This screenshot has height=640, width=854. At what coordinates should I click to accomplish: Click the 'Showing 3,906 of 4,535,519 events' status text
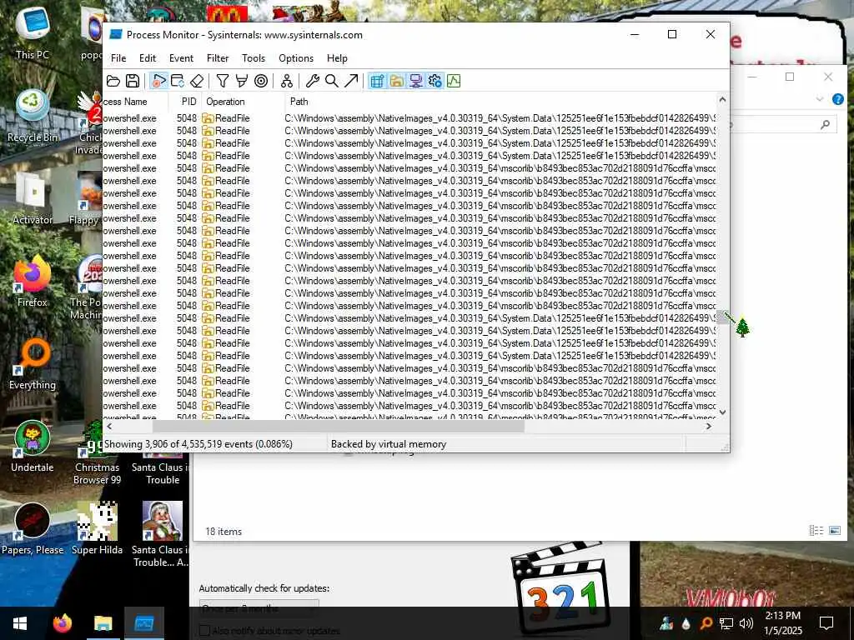click(198, 444)
